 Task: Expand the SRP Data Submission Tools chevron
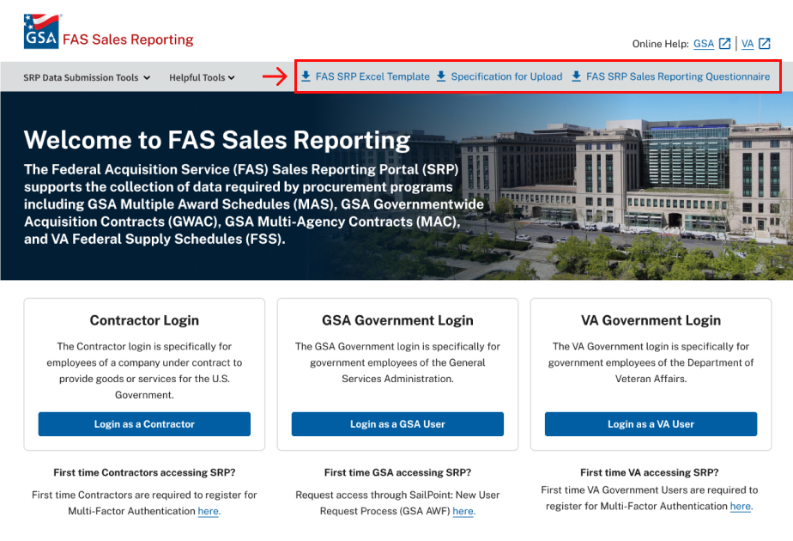147,78
